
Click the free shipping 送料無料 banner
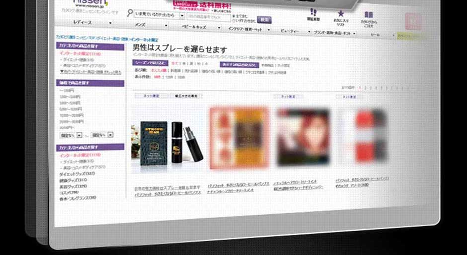[x=202, y=6]
